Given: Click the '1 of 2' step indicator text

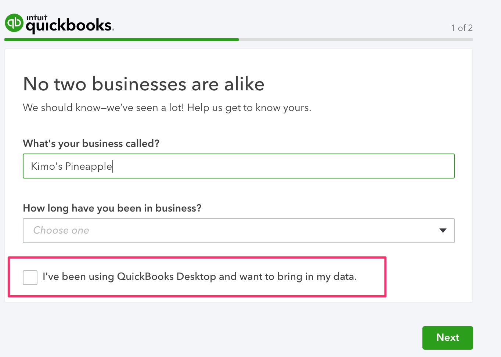Looking at the screenshot, I should click(x=462, y=28).
